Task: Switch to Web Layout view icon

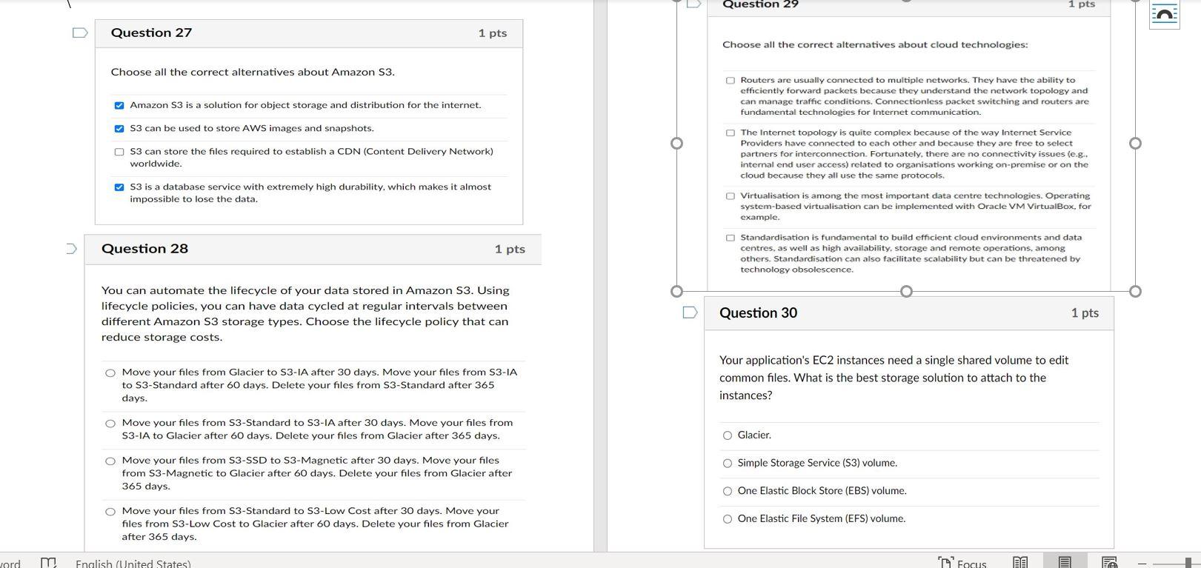Action: 1109,563
